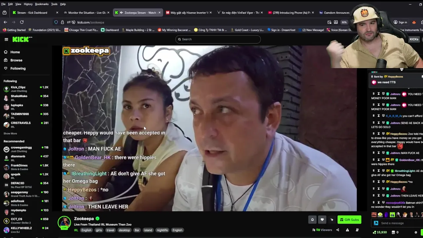Click the Send a message chat input
423x238 pixels.
[x=397, y=223]
